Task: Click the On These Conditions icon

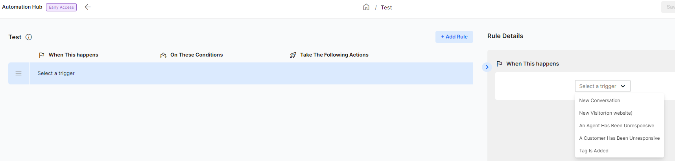Action: click(x=163, y=55)
